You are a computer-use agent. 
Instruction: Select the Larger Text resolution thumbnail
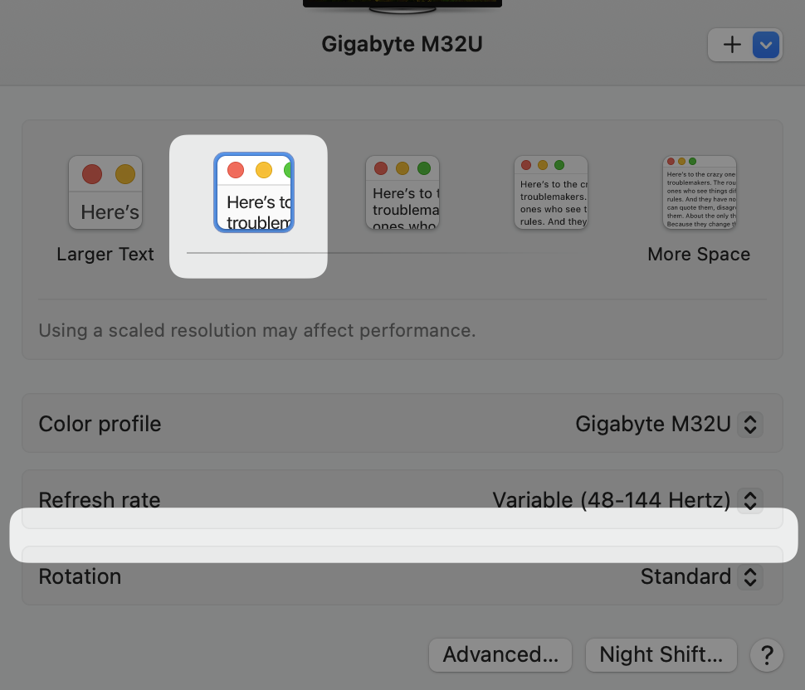coord(105,192)
